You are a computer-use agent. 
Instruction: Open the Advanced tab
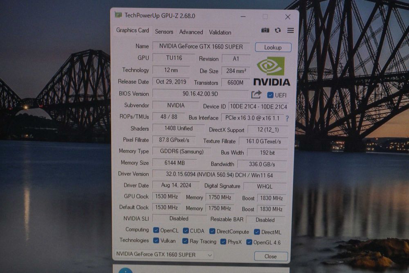[x=191, y=32]
